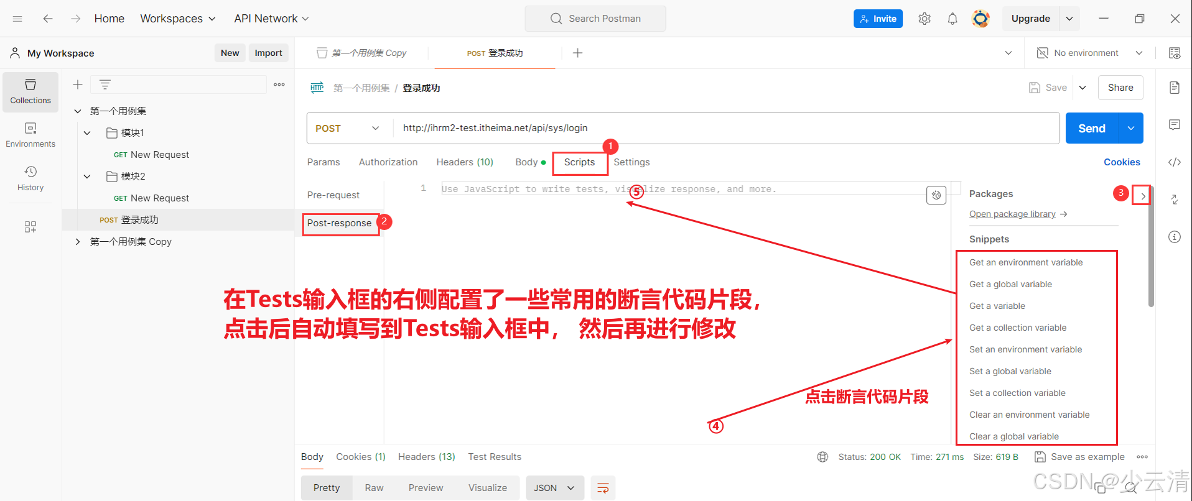Select Collections in the sidebar
This screenshot has height=501, width=1192.
tap(30, 91)
